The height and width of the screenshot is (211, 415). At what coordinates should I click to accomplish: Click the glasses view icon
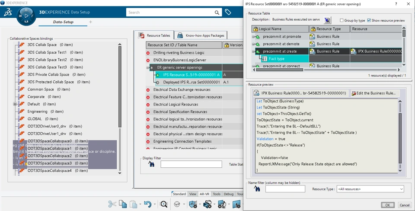177,204
